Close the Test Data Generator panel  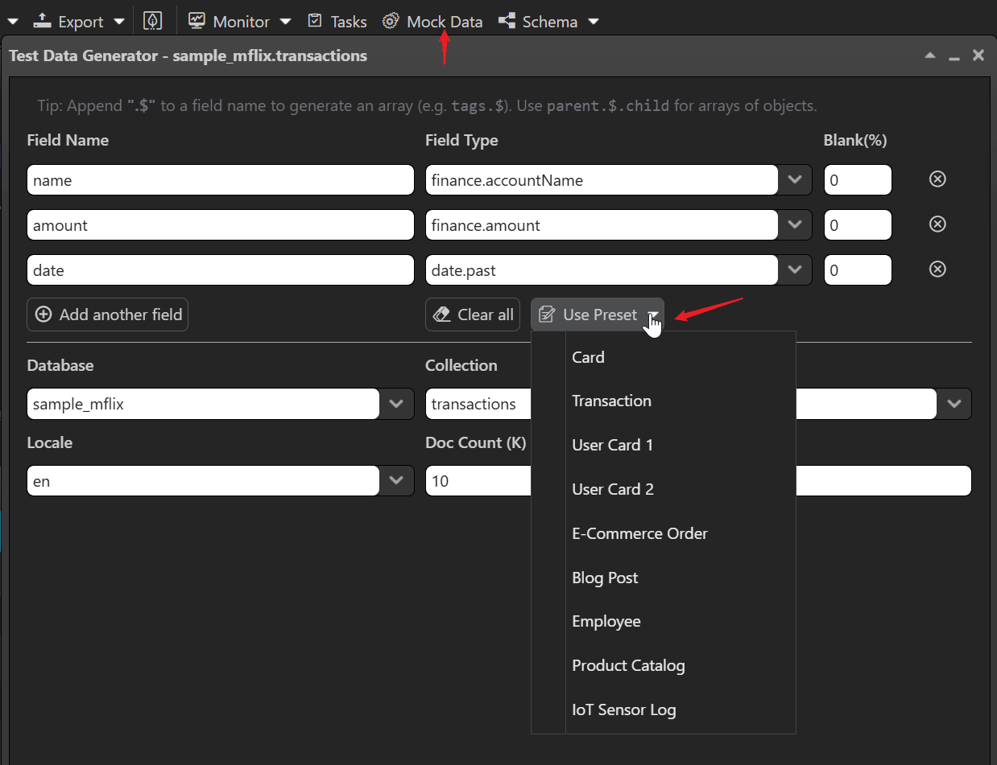[x=978, y=56]
